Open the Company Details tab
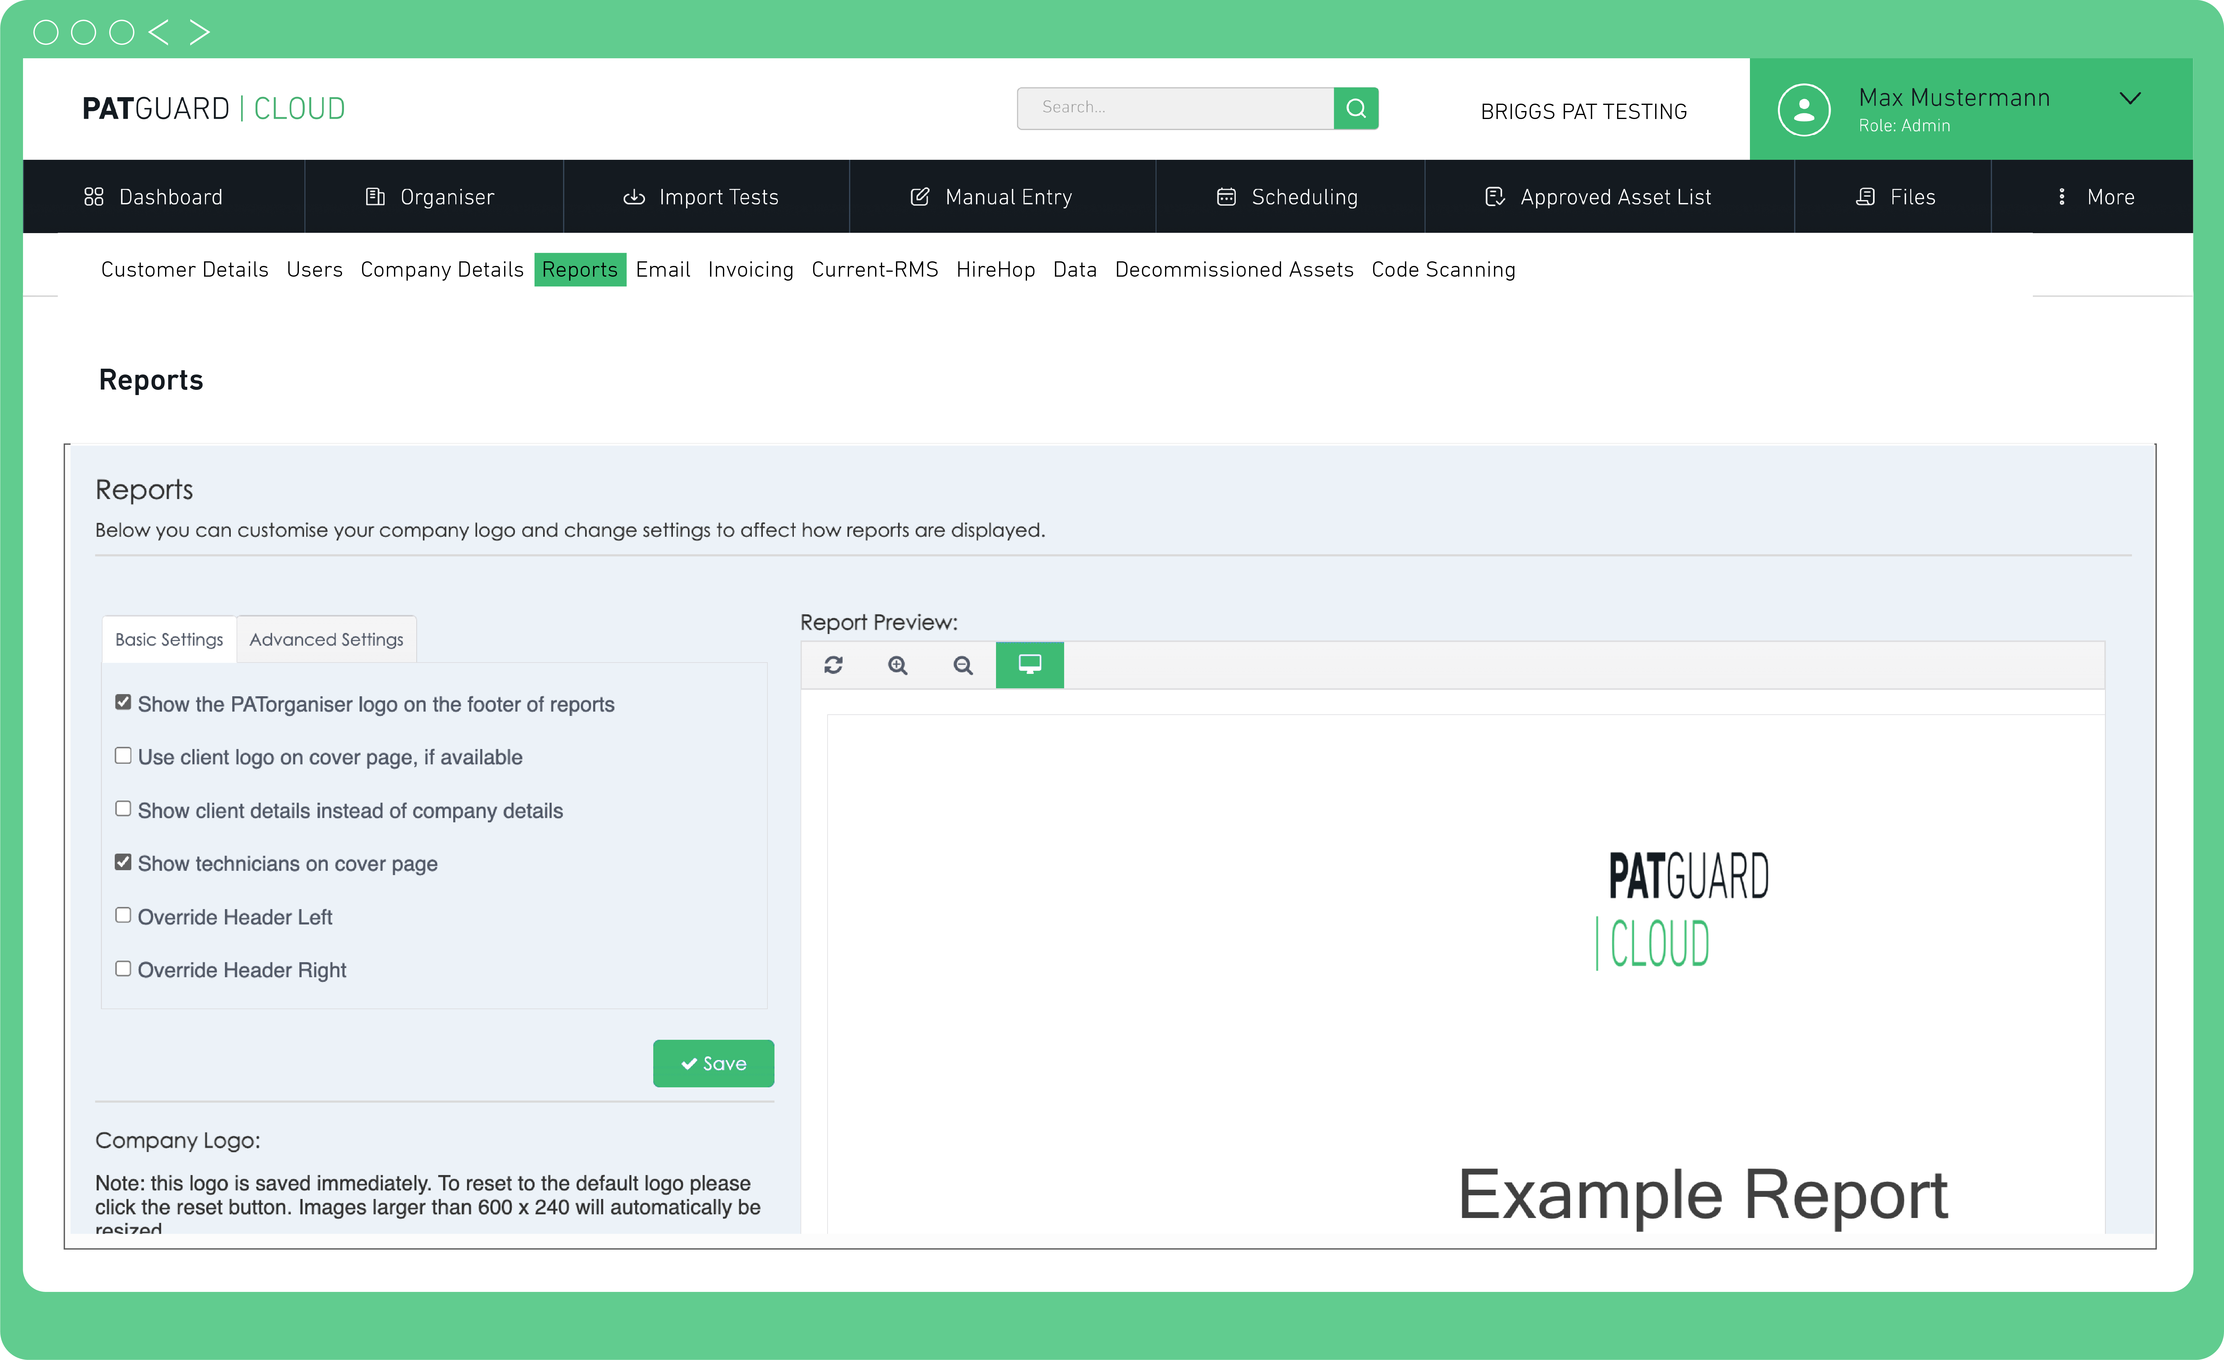 pyautogui.click(x=442, y=270)
